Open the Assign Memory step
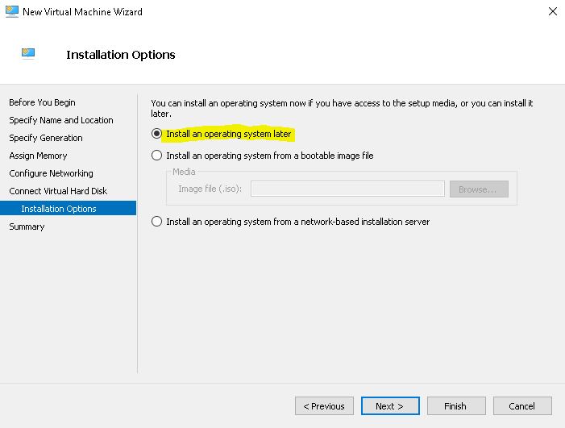The image size is (565, 428). pyautogui.click(x=38, y=156)
